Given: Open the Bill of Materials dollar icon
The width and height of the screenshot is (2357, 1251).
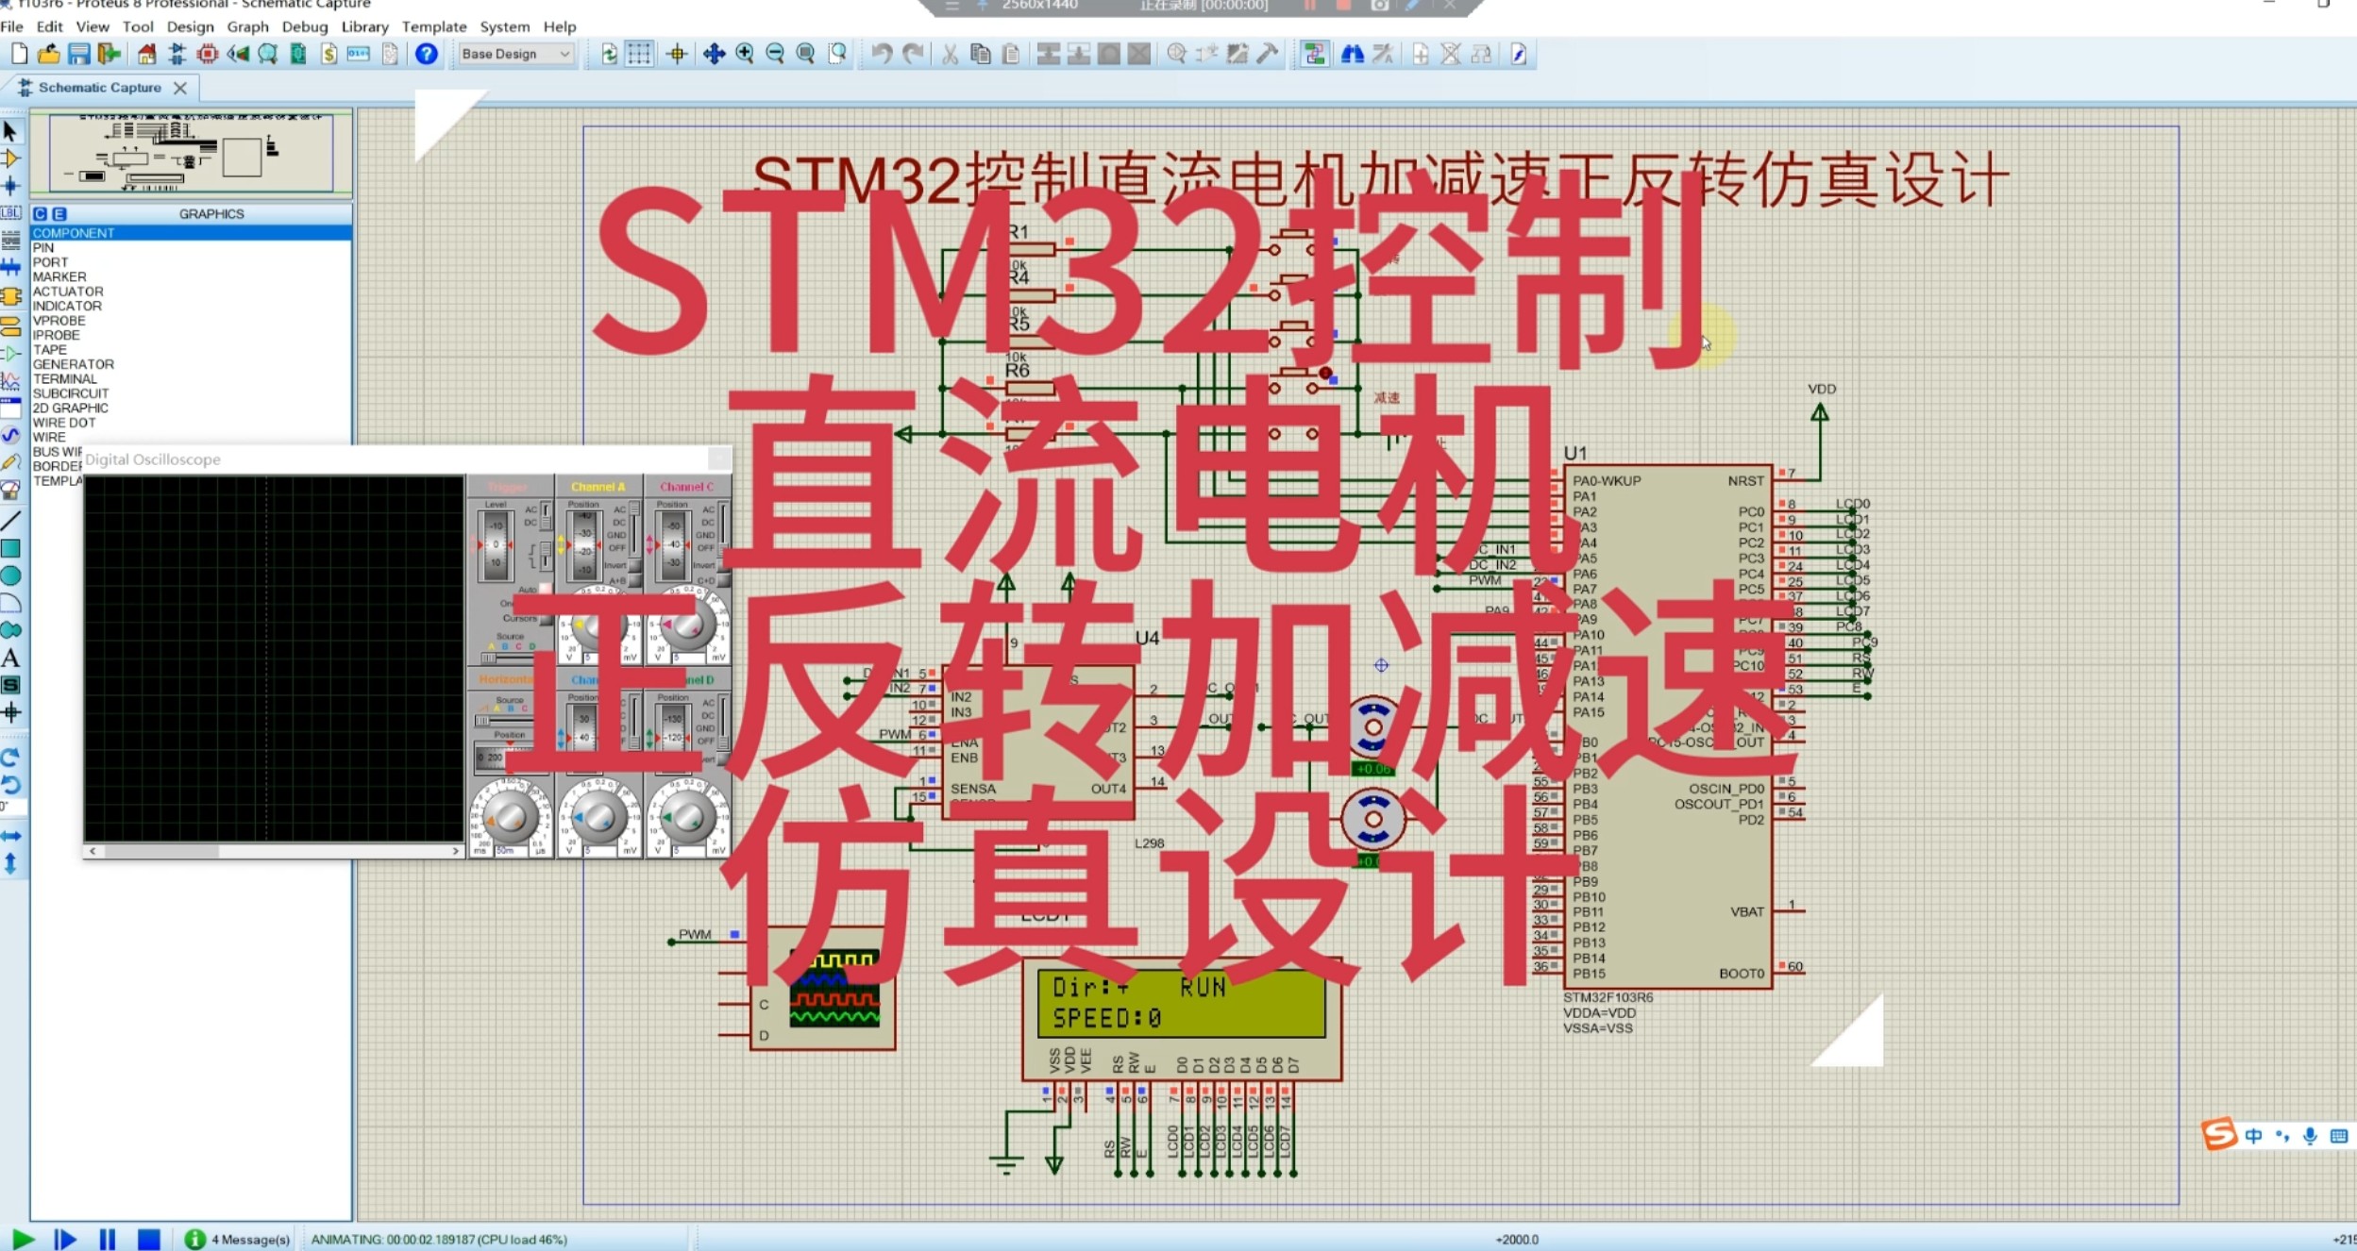Looking at the screenshot, I should pos(328,54).
